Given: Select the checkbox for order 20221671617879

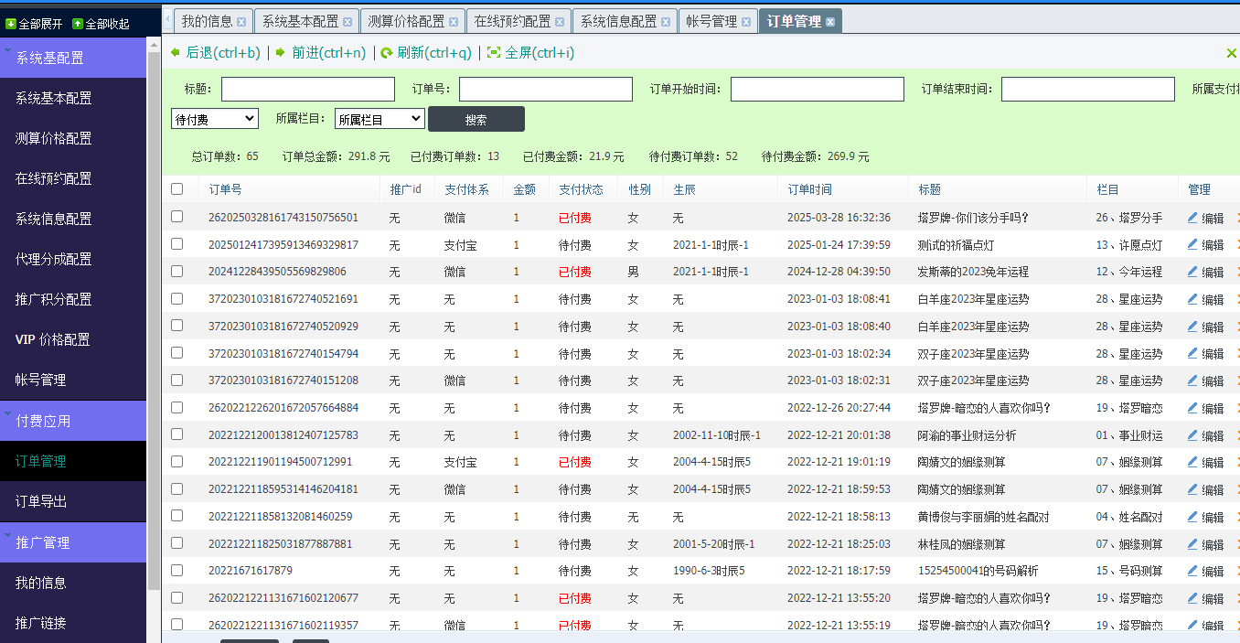Looking at the screenshot, I should [177, 571].
